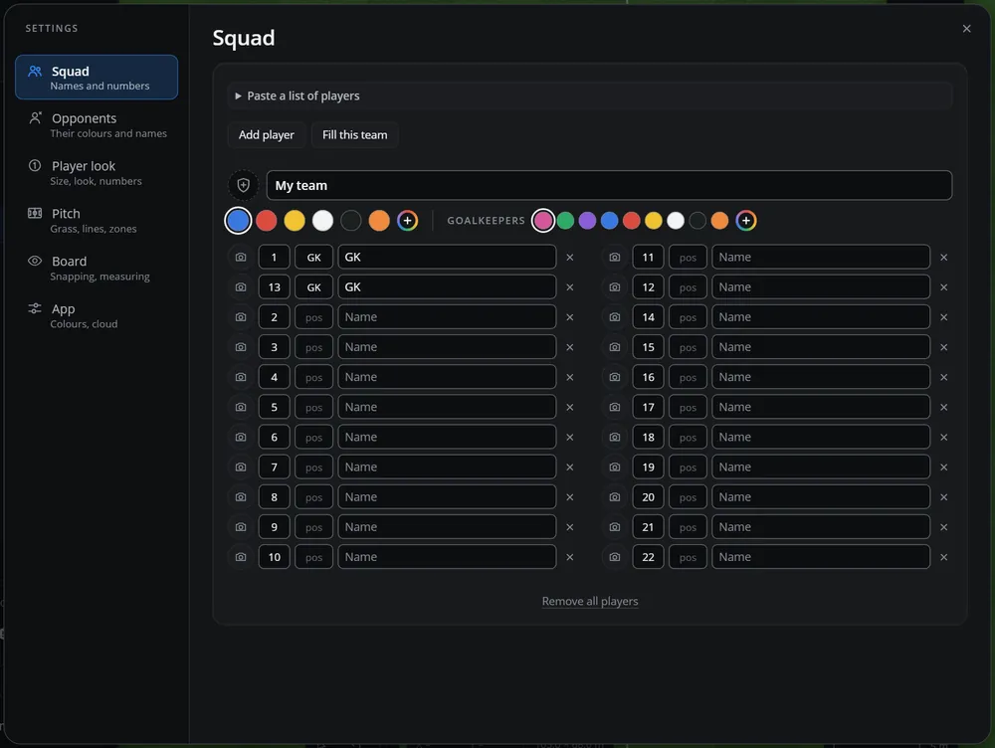This screenshot has width=995, height=748.
Task: Click the pos field for player 7
Action: point(313,467)
